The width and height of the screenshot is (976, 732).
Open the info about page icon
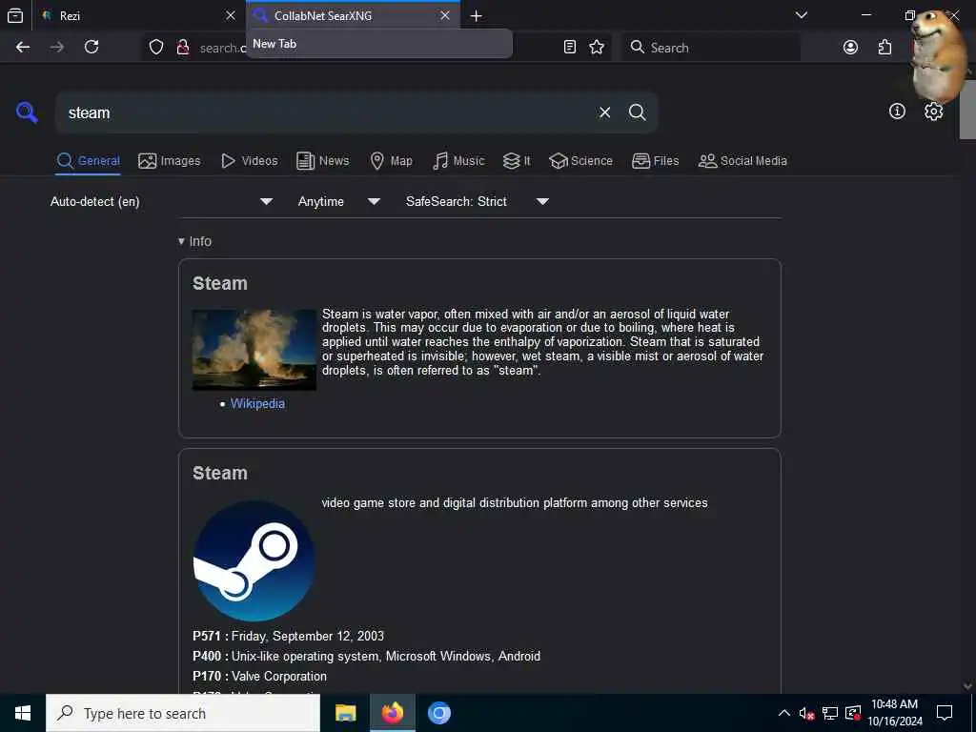pyautogui.click(x=897, y=112)
